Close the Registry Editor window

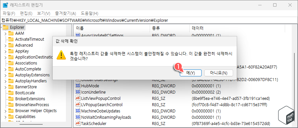pos(290,5)
